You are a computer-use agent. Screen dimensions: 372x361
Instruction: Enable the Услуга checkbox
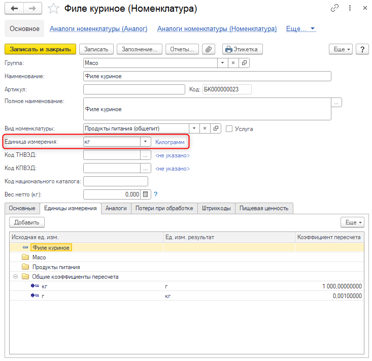[229, 129]
